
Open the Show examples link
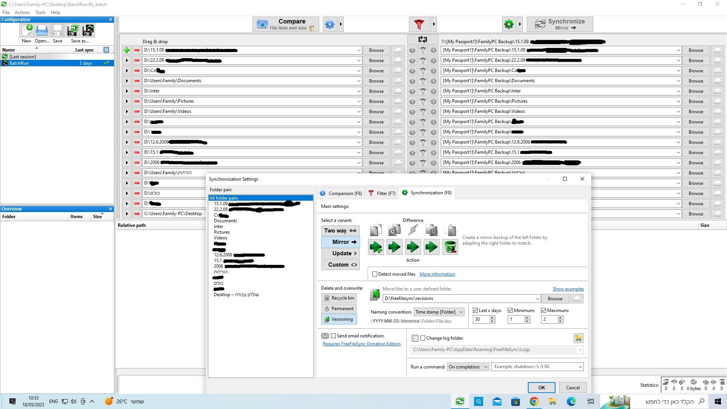568,289
